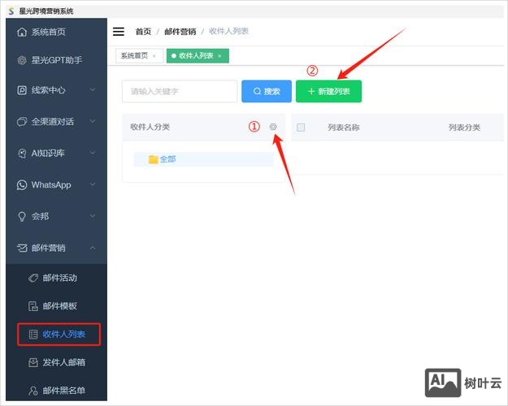Viewport: 508px width, 406px height.
Task: Click the chat bubble icon for 全渠道对话
Action: [x=22, y=122]
